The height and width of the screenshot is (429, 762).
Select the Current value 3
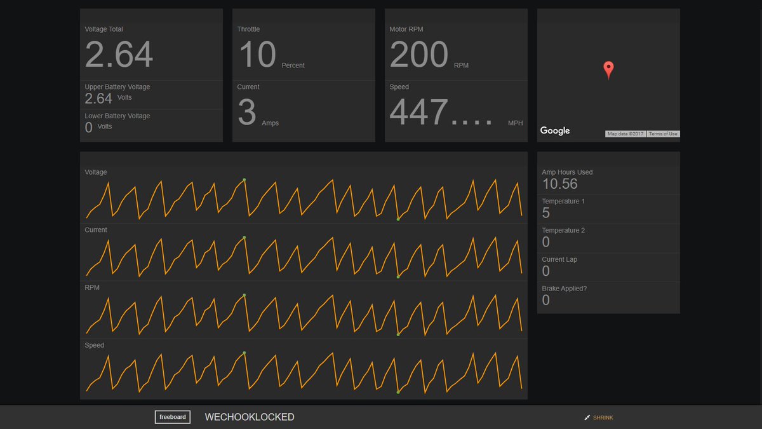247,112
